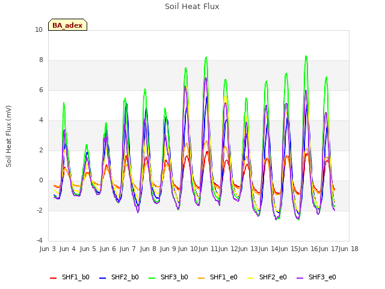This screenshot has height=289, width=385.
Task: Click the x-axis label Jun 7
Action: click(x=128, y=249)
